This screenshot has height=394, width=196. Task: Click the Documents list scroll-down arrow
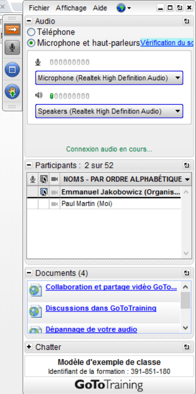pyautogui.click(x=185, y=328)
